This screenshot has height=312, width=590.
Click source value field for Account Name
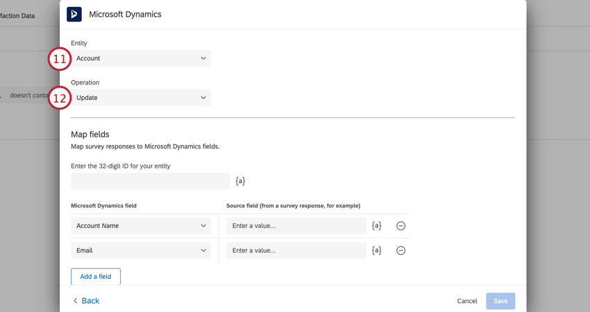tap(296, 225)
